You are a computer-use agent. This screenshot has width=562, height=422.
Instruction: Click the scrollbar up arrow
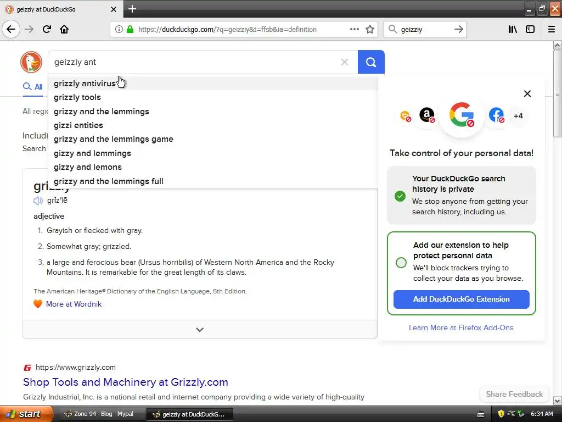point(557,45)
